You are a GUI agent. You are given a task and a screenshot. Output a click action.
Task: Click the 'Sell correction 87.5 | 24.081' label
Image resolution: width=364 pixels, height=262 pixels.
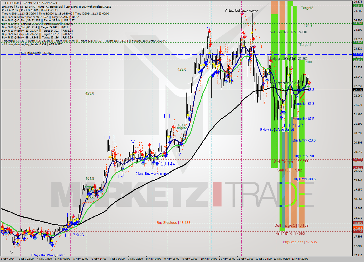click(289, 32)
